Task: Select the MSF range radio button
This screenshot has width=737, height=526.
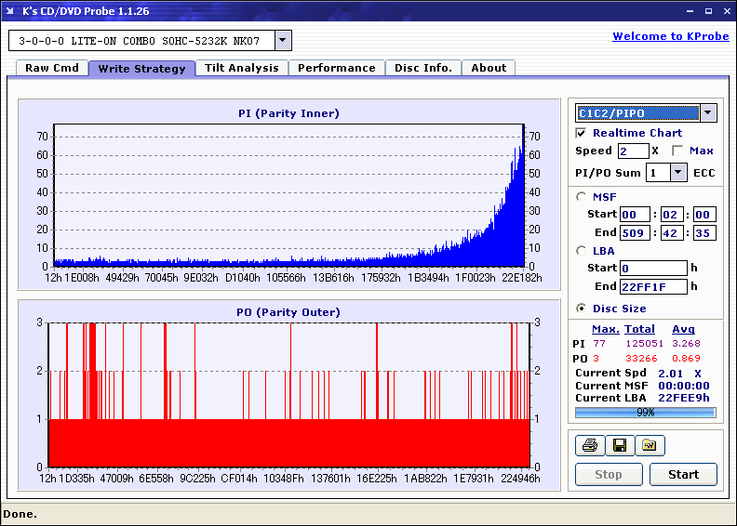Action: coord(582,196)
